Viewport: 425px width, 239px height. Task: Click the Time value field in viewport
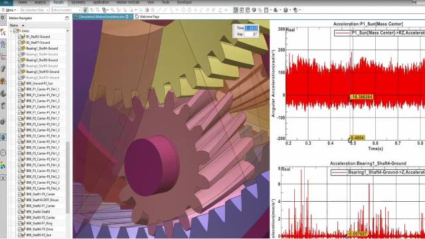point(251,28)
